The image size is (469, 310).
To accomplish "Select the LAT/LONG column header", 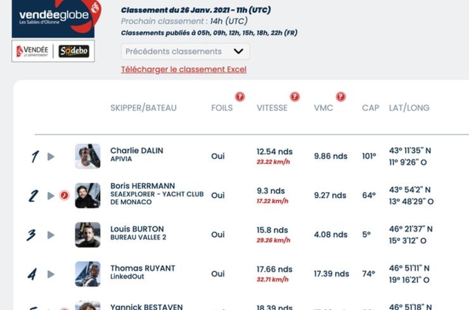I will pos(409,108).
